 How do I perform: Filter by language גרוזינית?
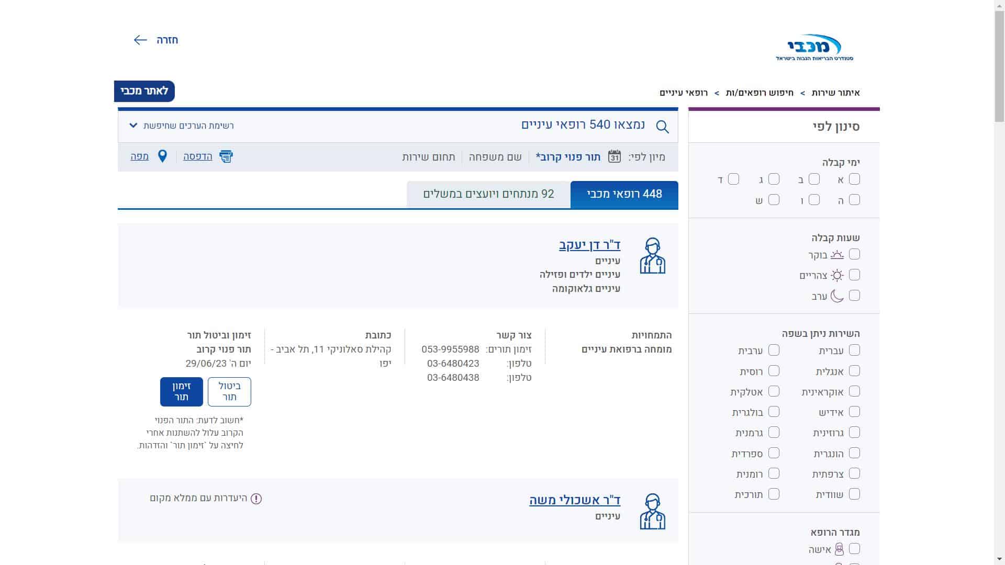[x=854, y=432]
